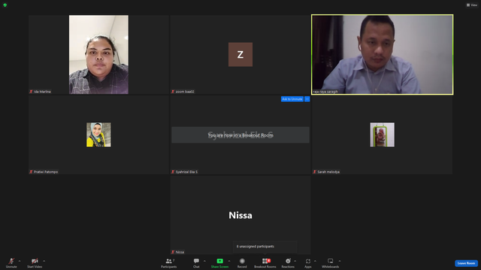The image size is (481, 270).
Task: Click Ask to Unmute on Syahrizal's tile
Action: (292, 99)
